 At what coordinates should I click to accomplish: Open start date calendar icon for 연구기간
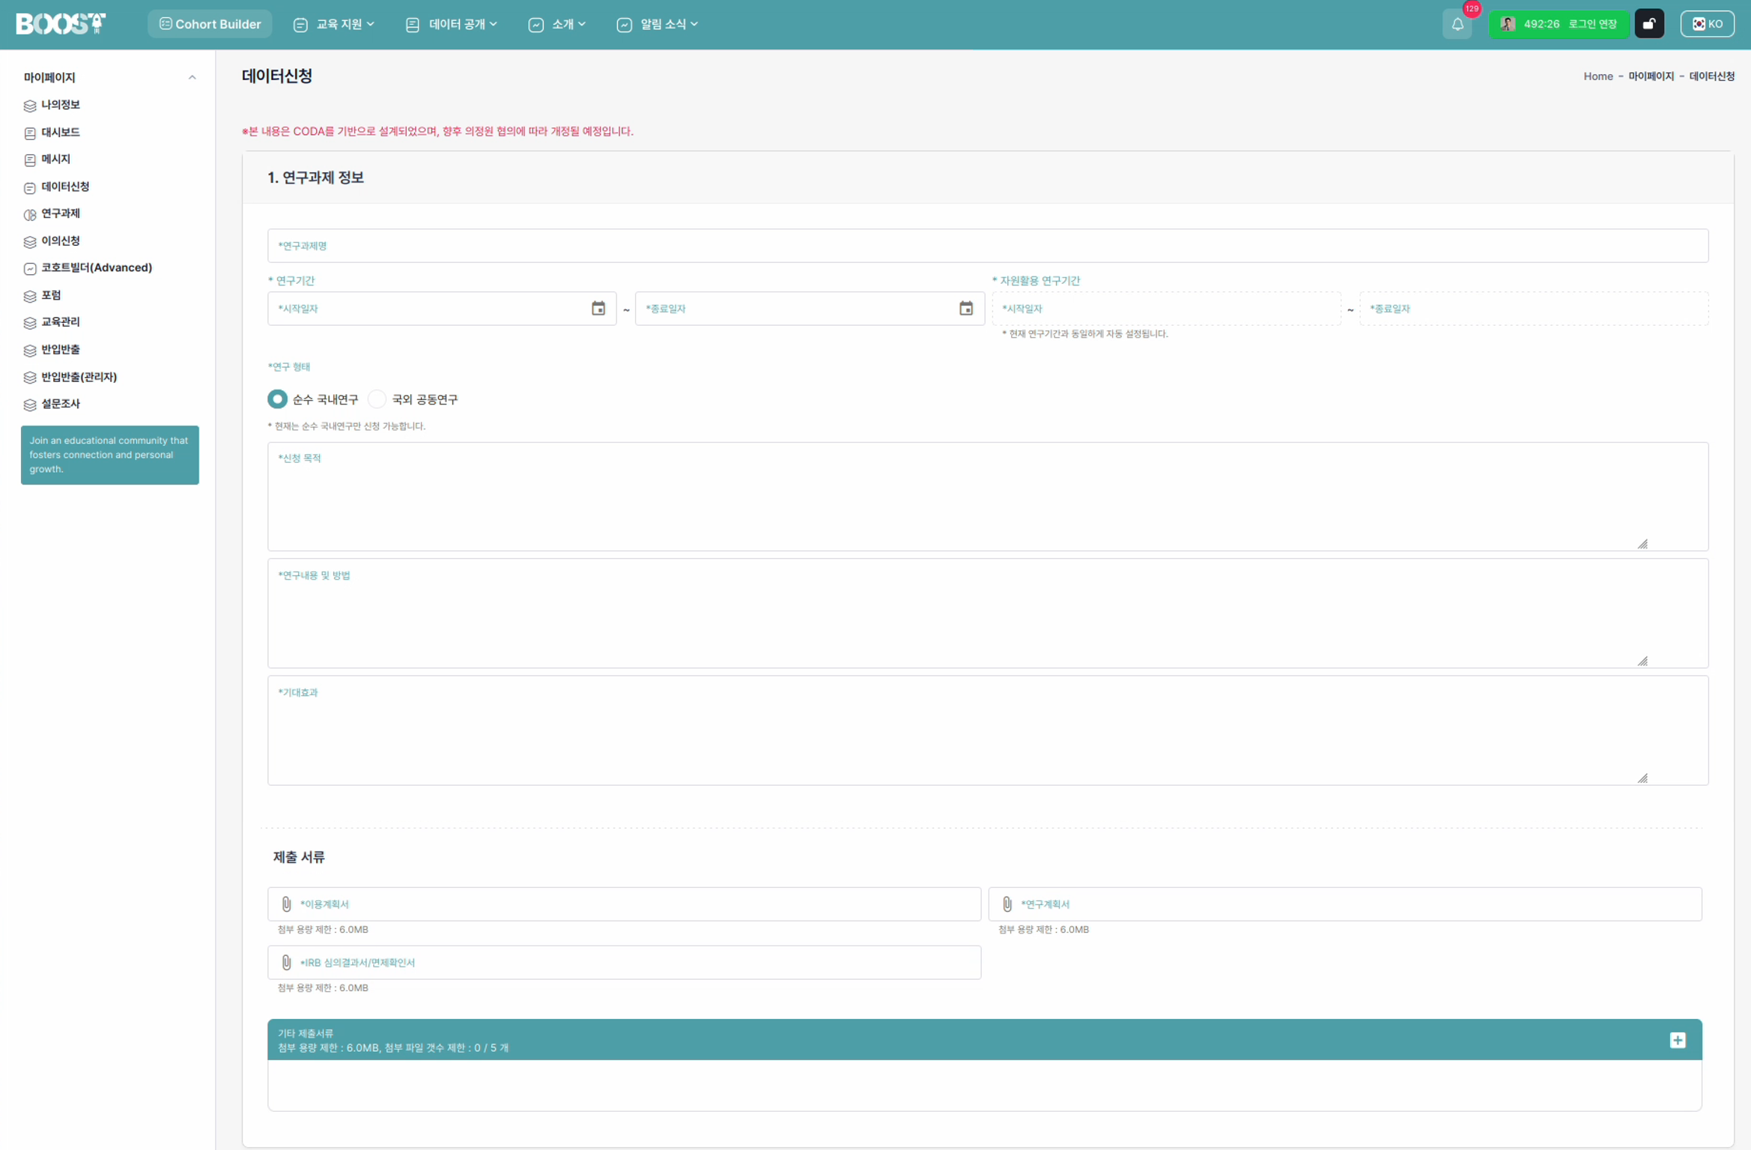(598, 309)
